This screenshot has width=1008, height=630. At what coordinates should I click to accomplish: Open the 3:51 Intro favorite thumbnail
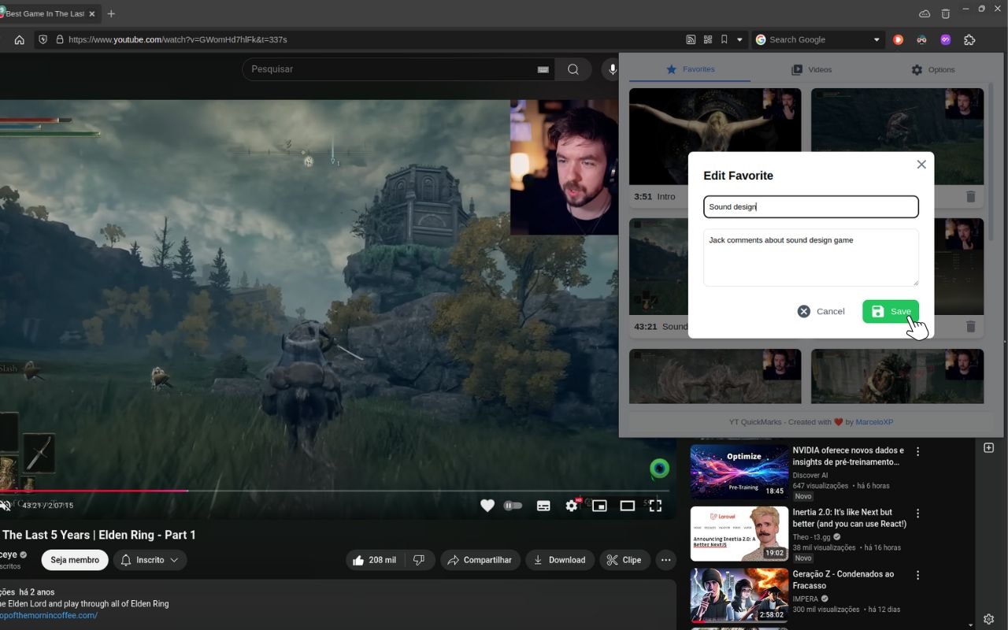point(715,136)
